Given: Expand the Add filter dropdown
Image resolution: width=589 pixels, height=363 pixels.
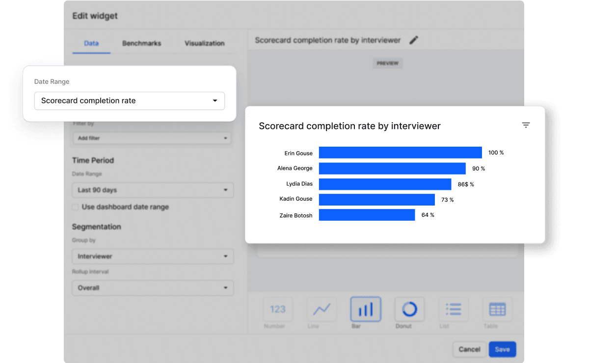Looking at the screenshot, I should (x=153, y=138).
